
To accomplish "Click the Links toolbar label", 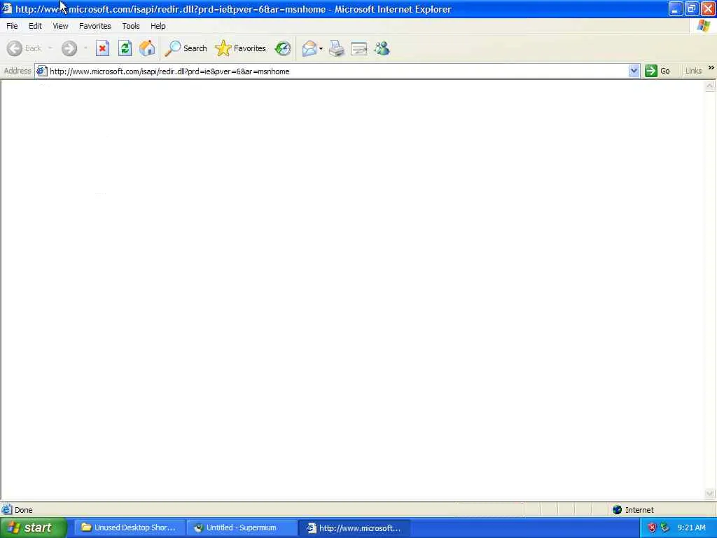I will click(693, 71).
